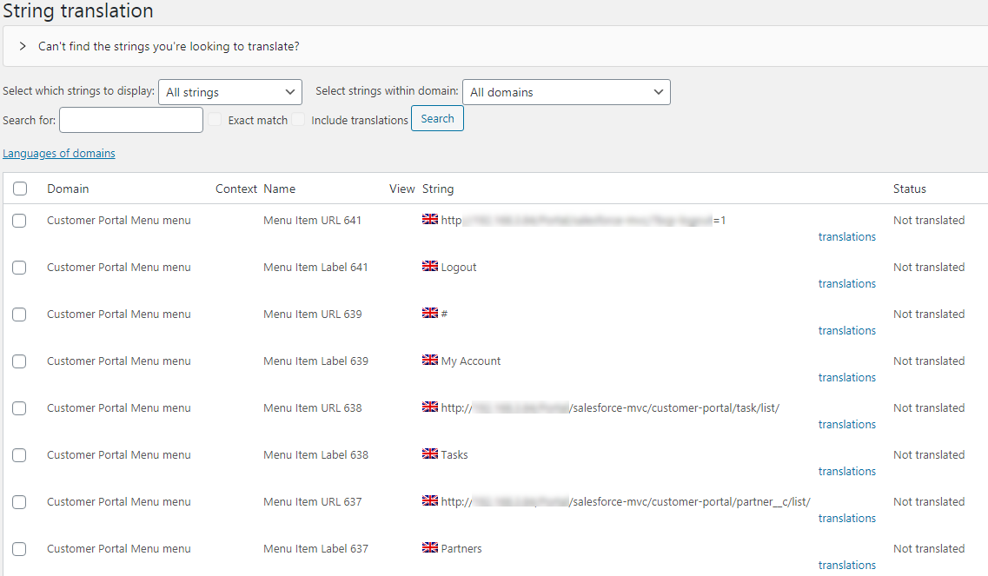
Task: Click the flag icon next to My Account
Action: [429, 361]
